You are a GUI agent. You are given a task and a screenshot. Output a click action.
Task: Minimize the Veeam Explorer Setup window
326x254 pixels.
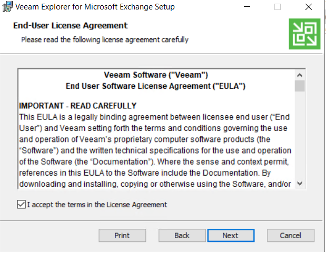point(247,7)
